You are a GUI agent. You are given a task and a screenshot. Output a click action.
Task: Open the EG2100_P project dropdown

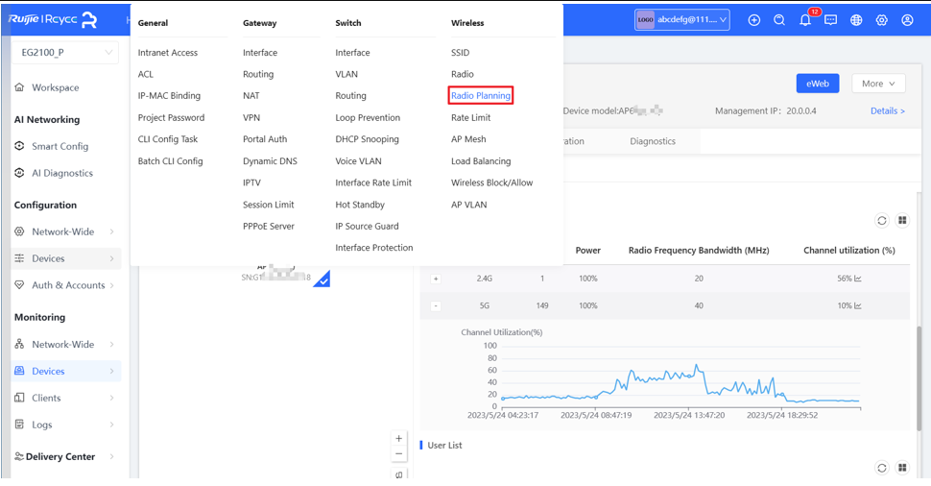click(x=65, y=52)
